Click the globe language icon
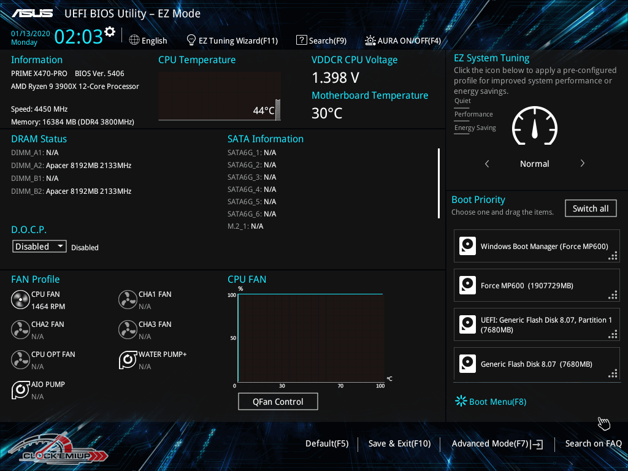The width and height of the screenshot is (628, 471). 134,40
